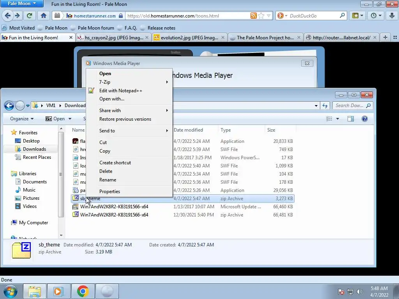Choose Rename in the context menu
The image size is (399, 299).
(129, 180)
